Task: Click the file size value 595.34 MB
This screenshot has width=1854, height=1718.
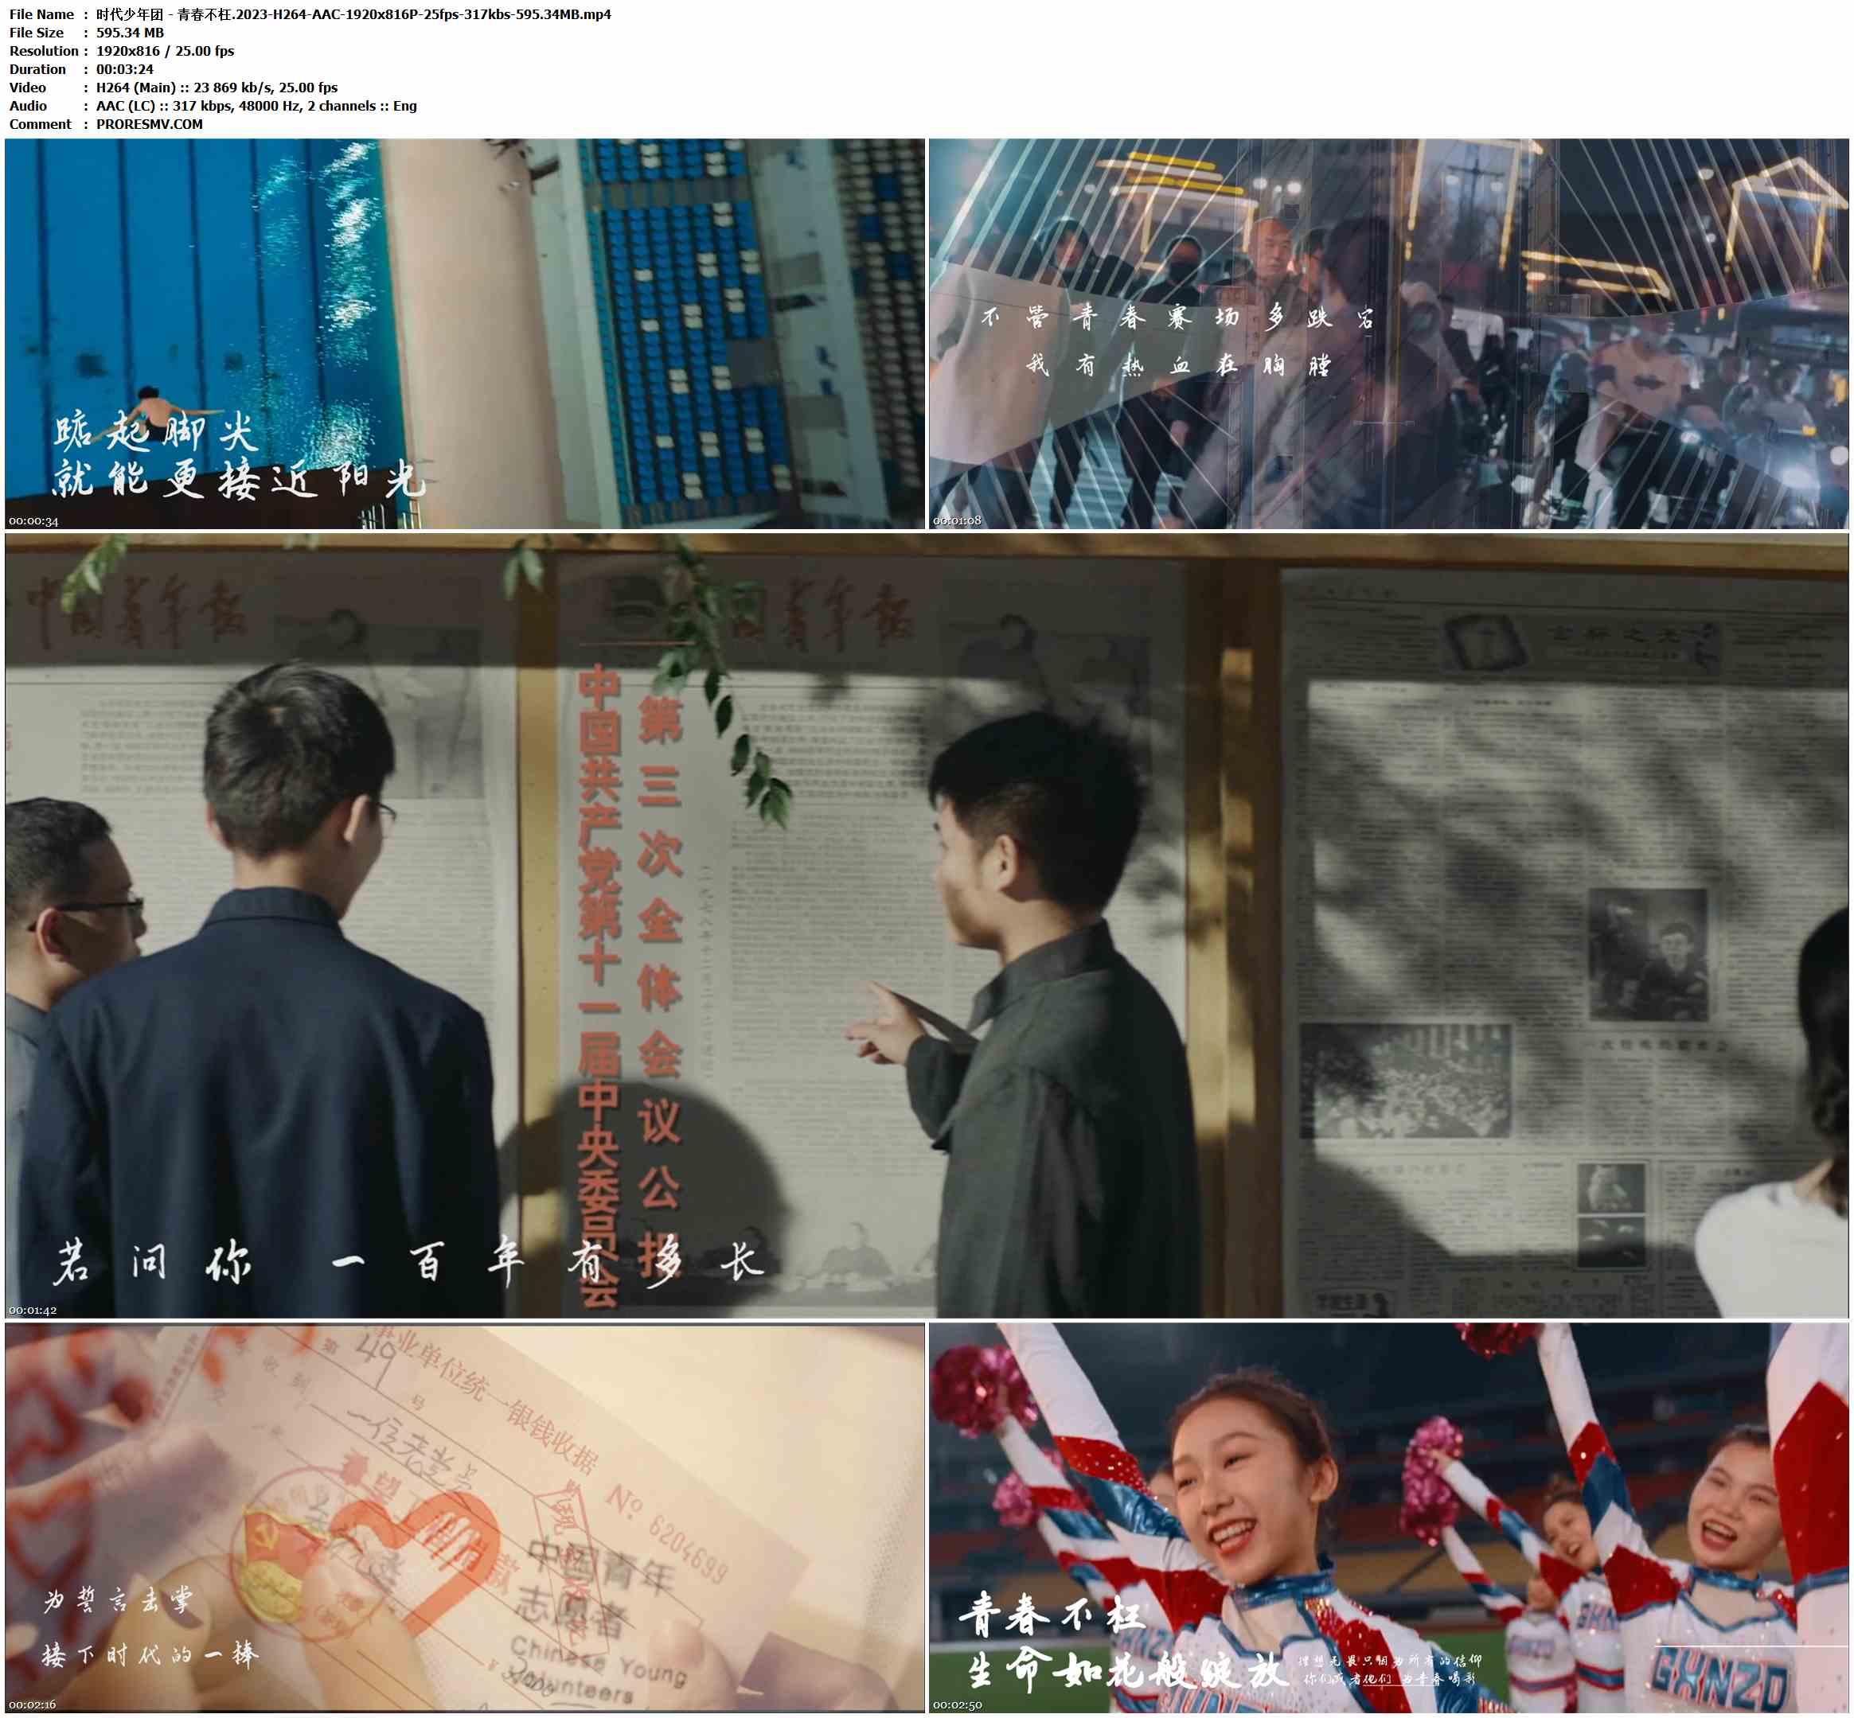Action: tap(131, 33)
